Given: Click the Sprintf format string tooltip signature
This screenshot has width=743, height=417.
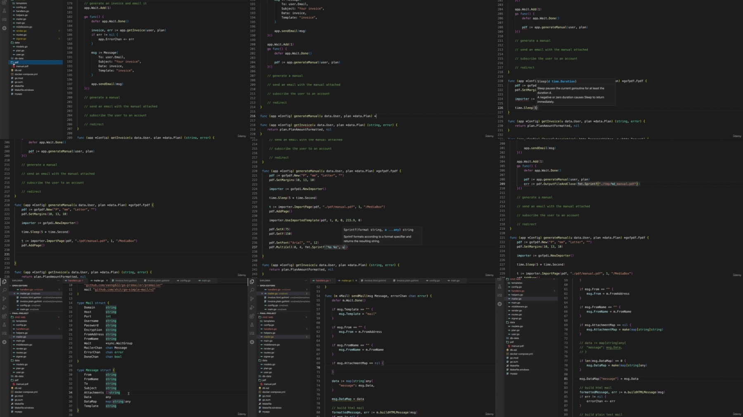Looking at the screenshot, I should (x=379, y=230).
